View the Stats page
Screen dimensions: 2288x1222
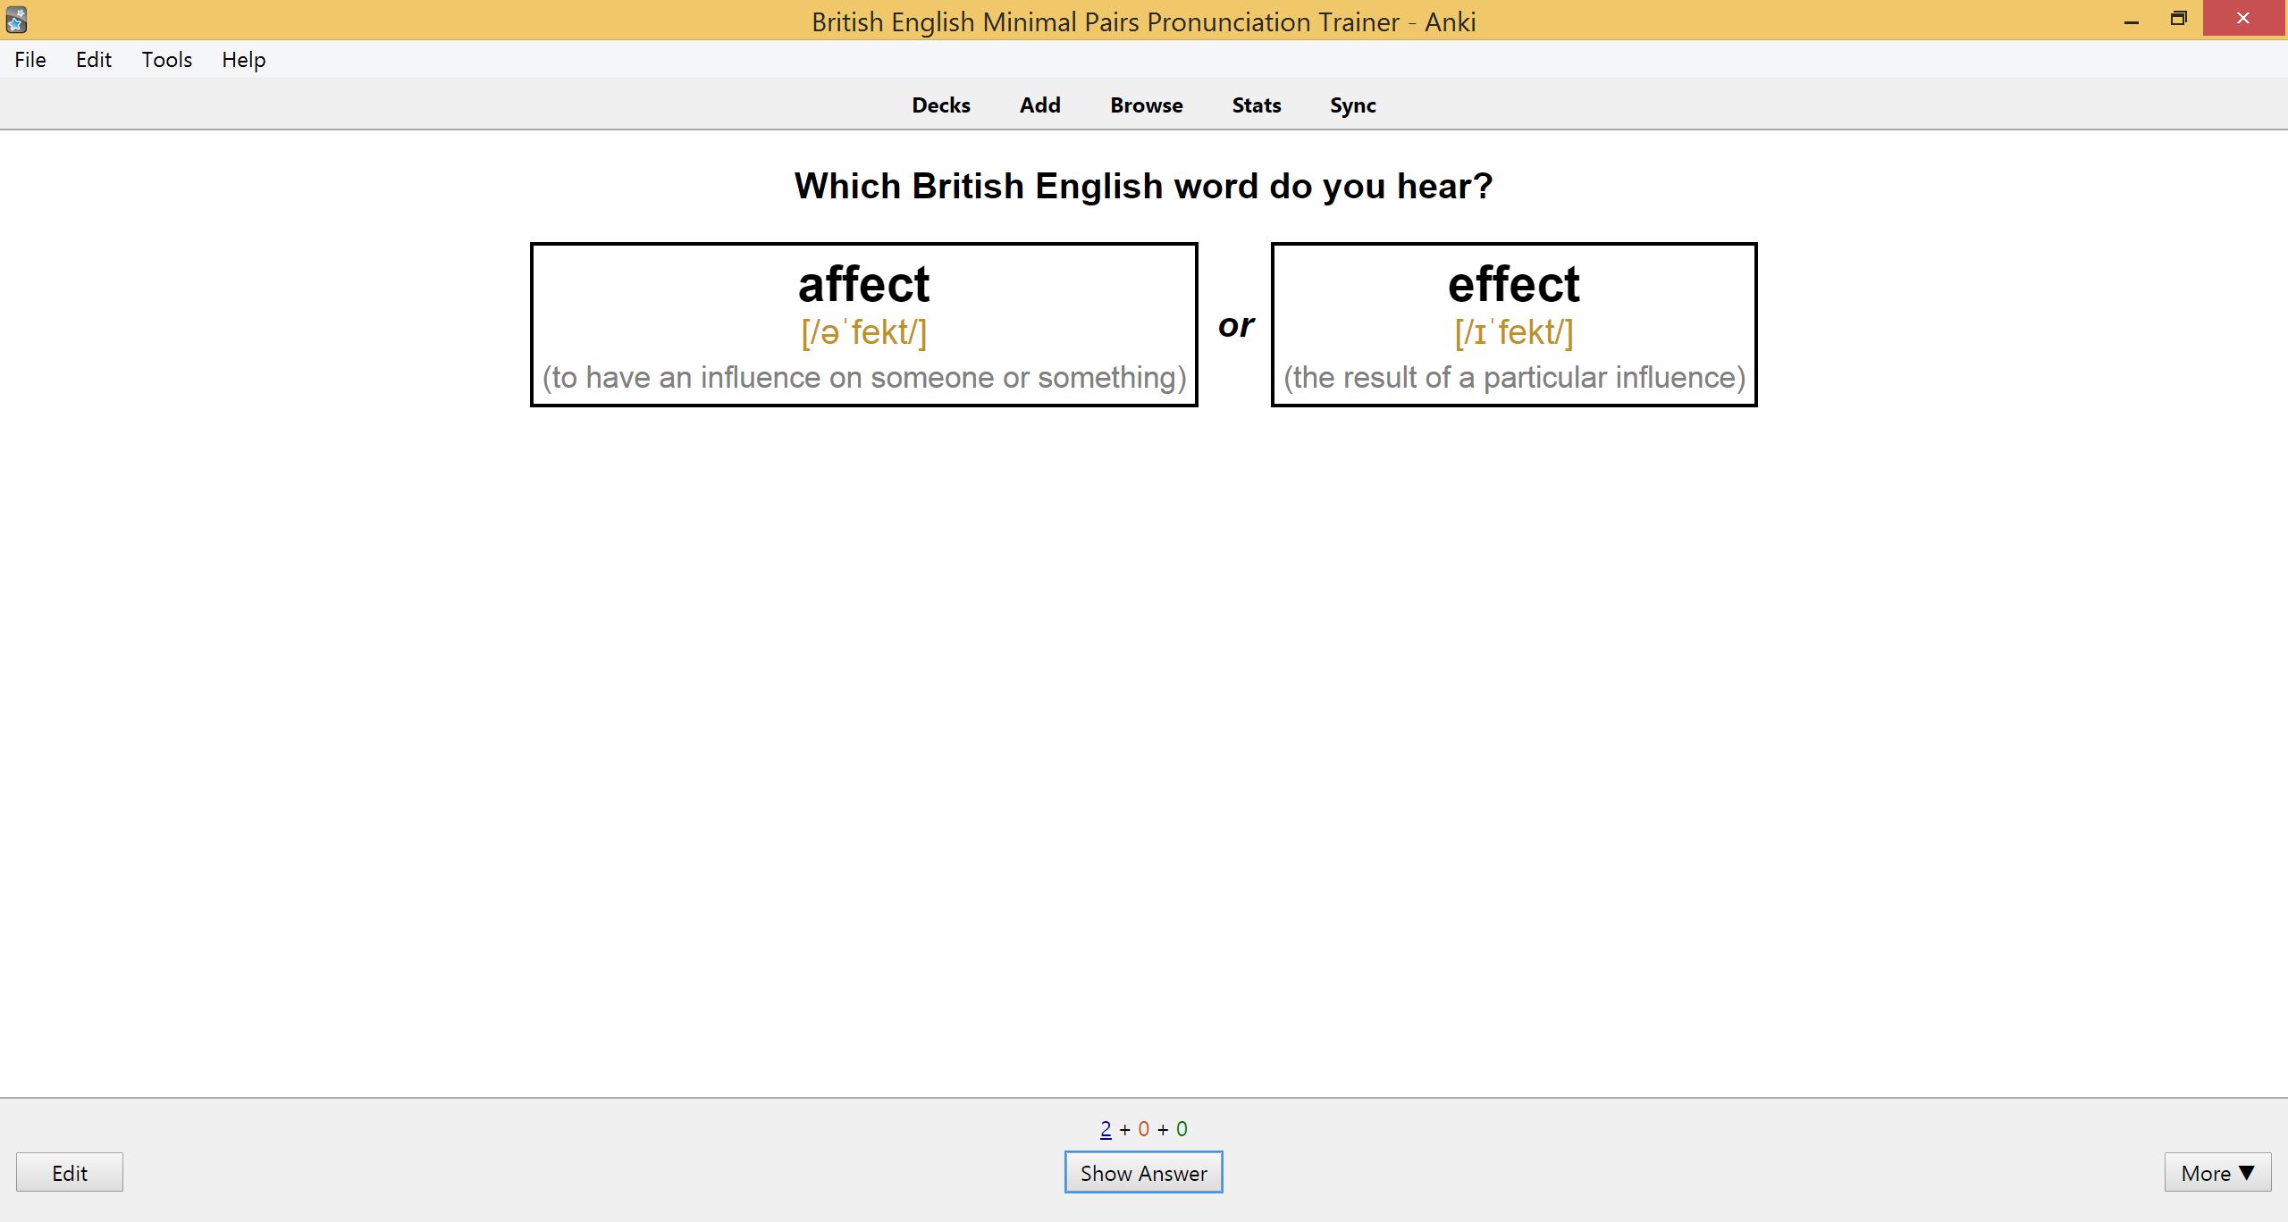(1256, 105)
